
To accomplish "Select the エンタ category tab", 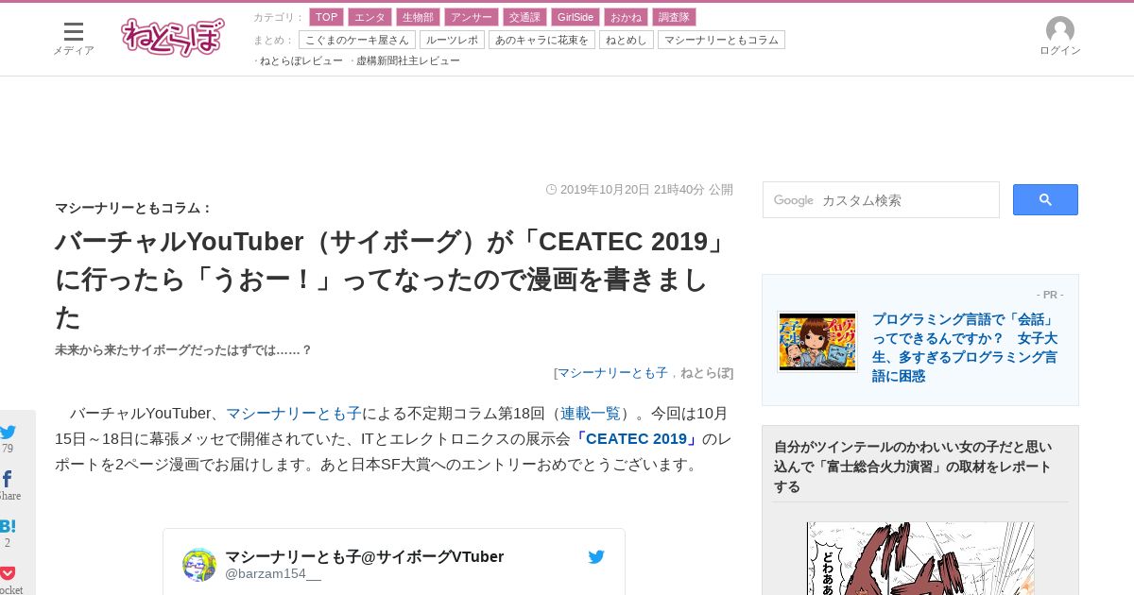I will click(369, 17).
